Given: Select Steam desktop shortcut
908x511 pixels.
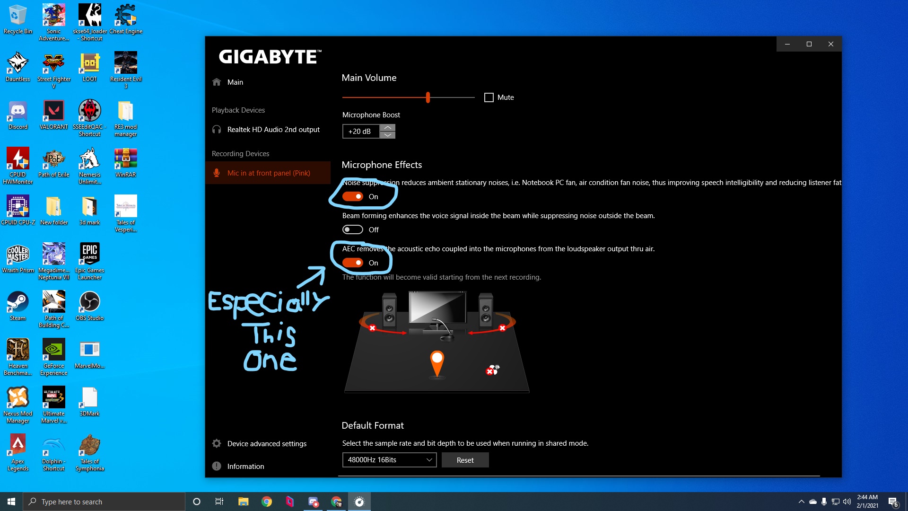Looking at the screenshot, I should [x=18, y=306].
